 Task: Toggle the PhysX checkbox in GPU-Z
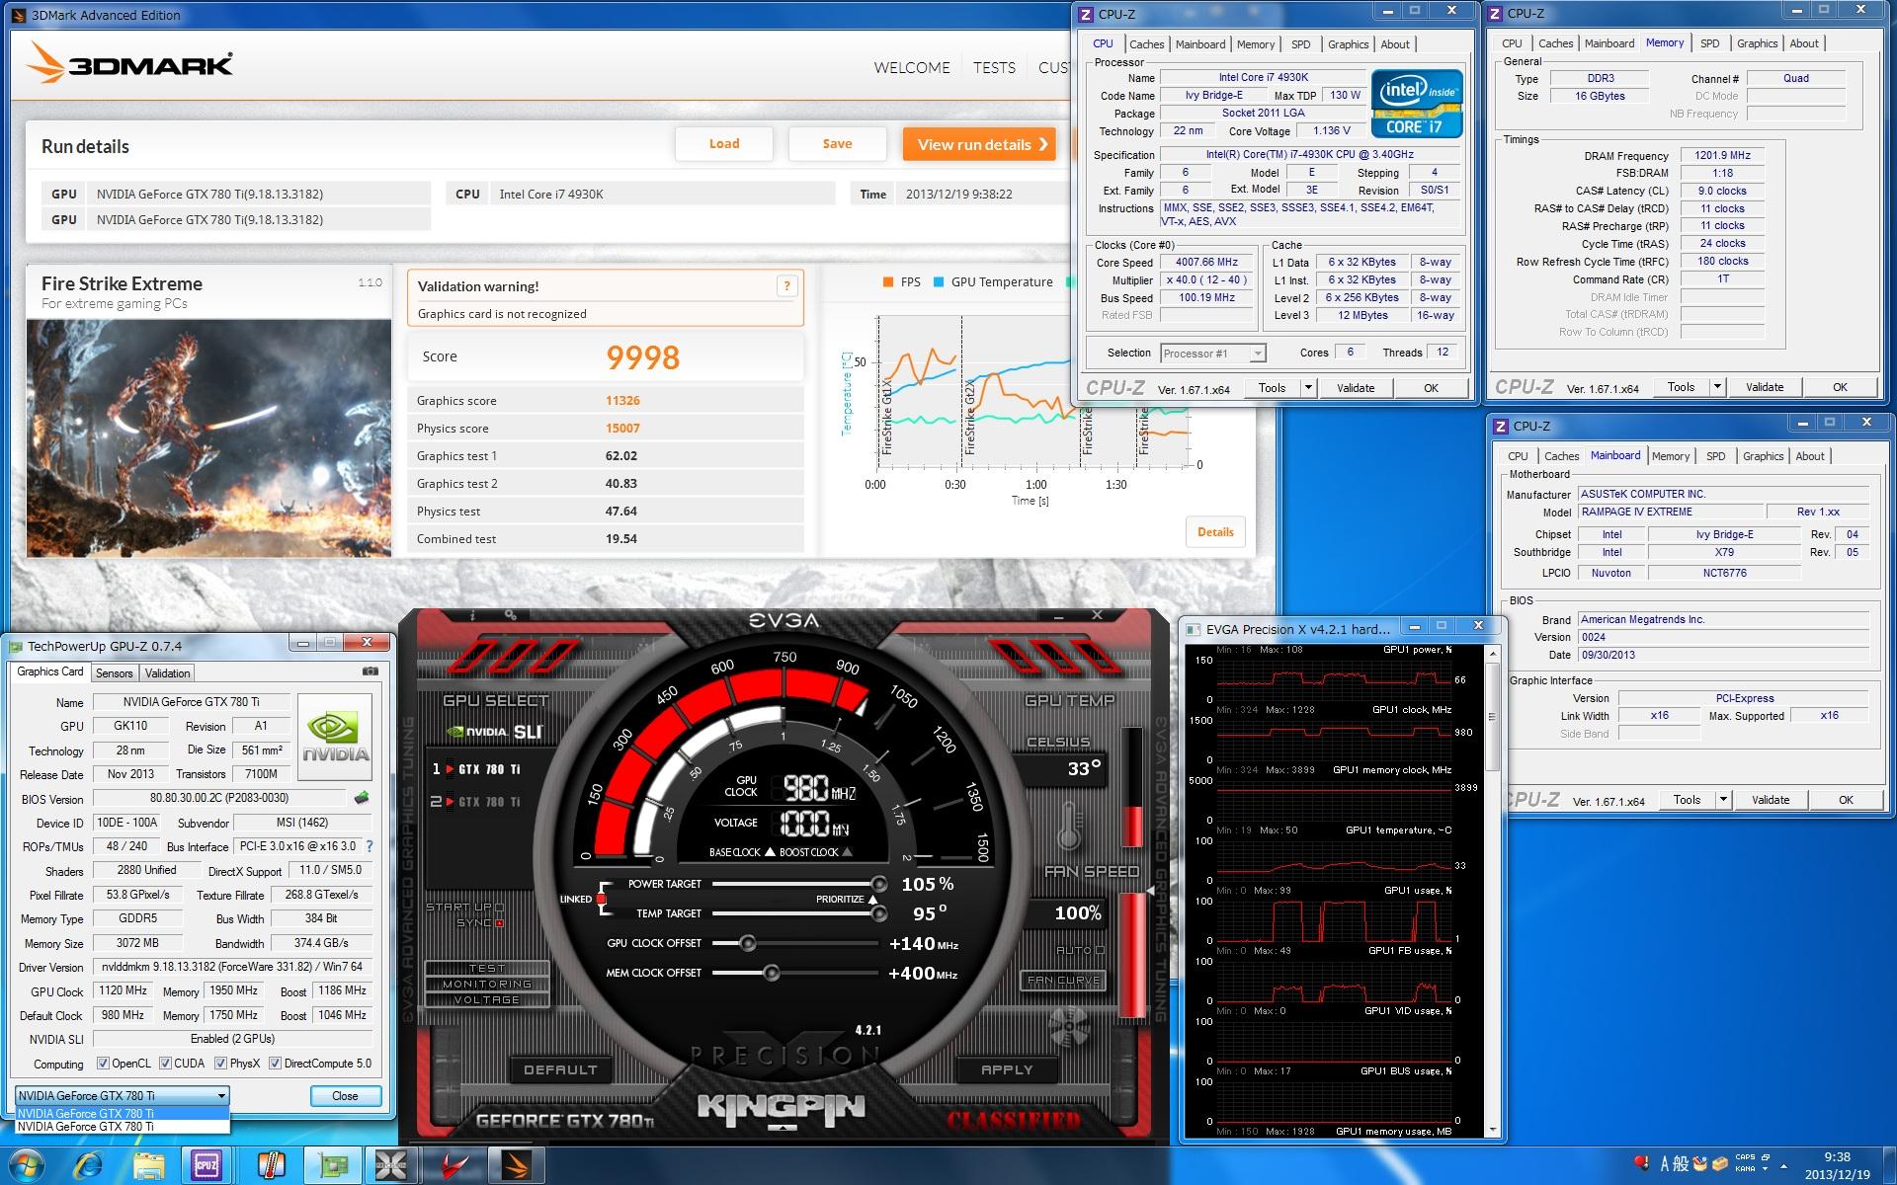tap(220, 1064)
